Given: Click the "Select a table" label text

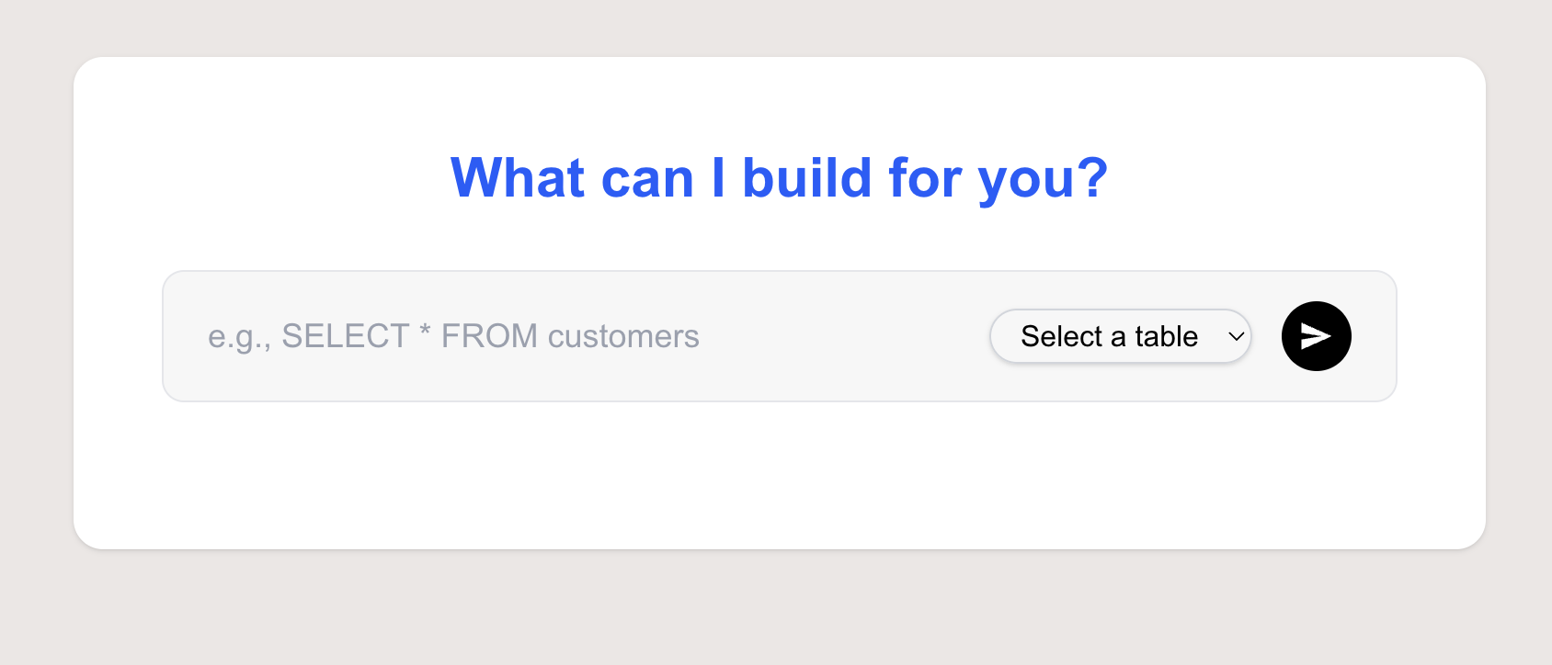Looking at the screenshot, I should pos(1109,336).
